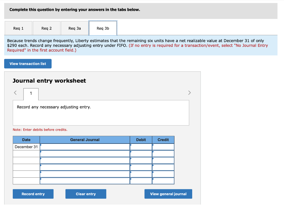Open second row General Journal account dropdown
Viewport: 284px width, 209px height.
pos(85,154)
